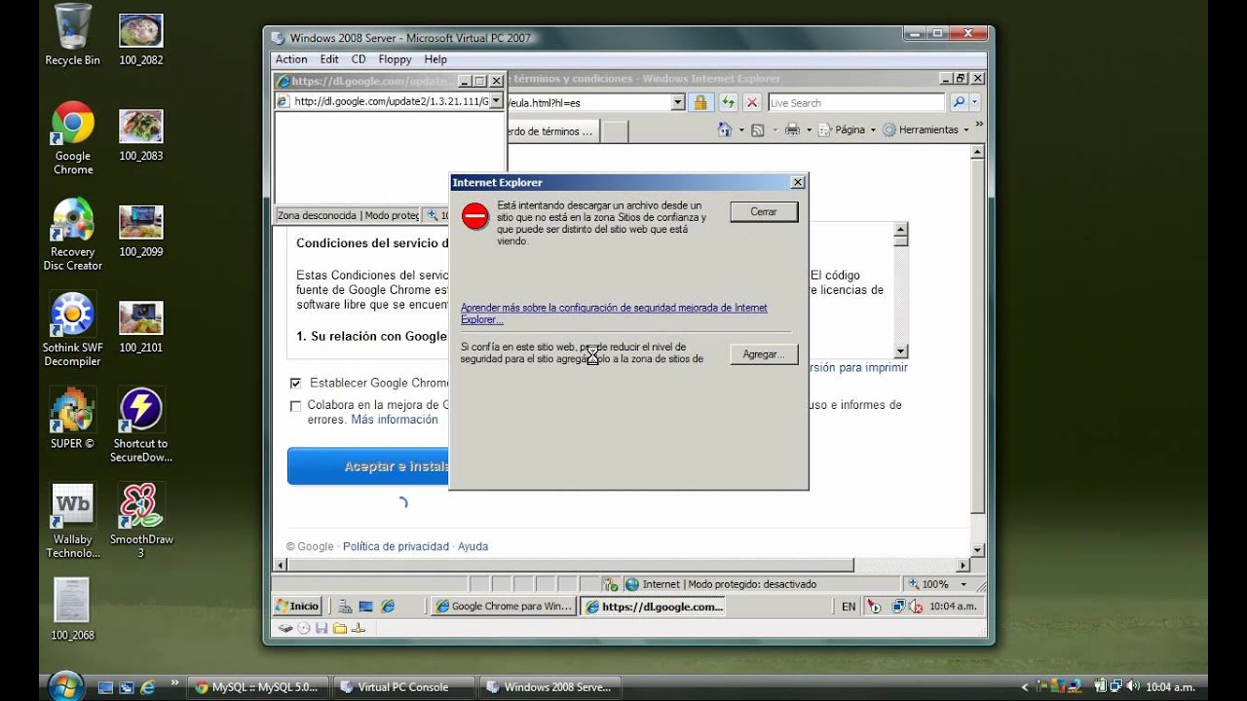1247x701 pixels.
Task: Click the terms box scroll down arrow
Action: tap(900, 351)
